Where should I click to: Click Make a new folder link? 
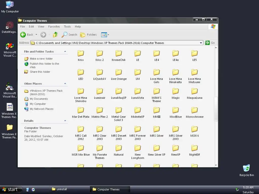pos(41,59)
